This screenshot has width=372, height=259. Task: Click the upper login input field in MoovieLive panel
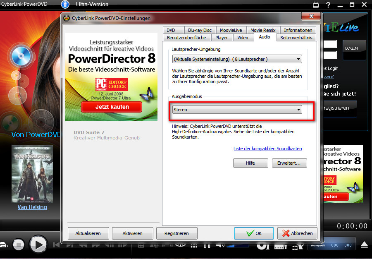click(330, 44)
